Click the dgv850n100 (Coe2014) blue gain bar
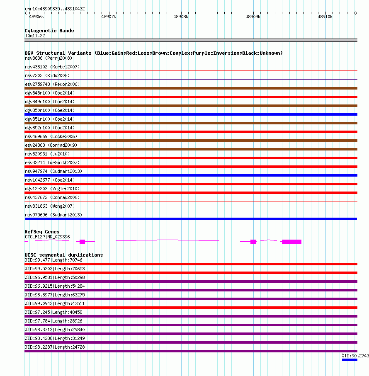Viewport: 369px width, 376px height. 191,114
